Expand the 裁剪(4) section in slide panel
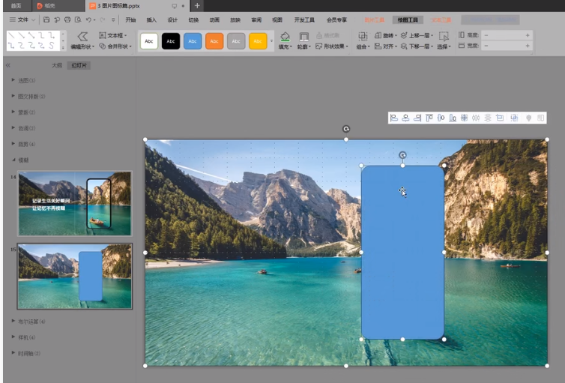565x383 pixels. click(x=13, y=144)
